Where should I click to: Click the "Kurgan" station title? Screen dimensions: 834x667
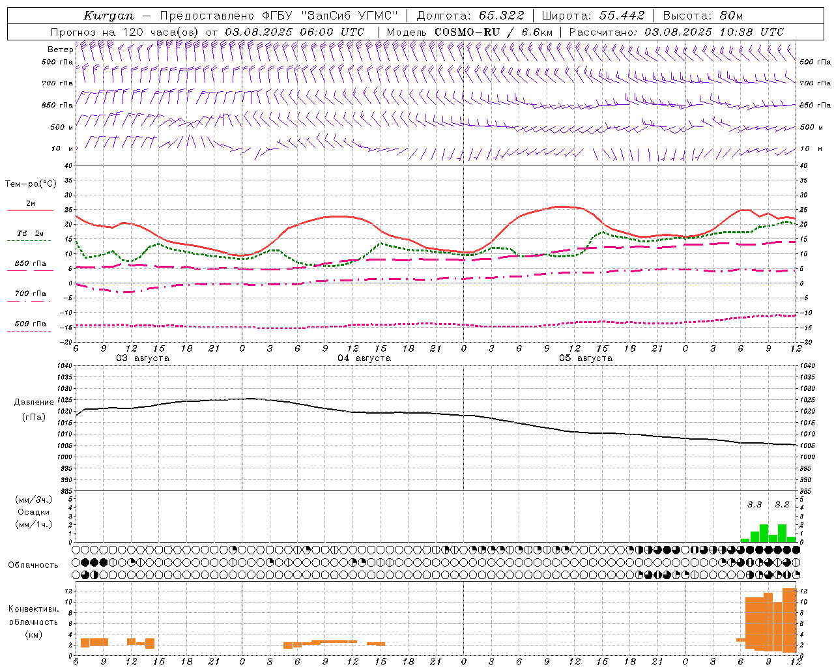point(109,16)
